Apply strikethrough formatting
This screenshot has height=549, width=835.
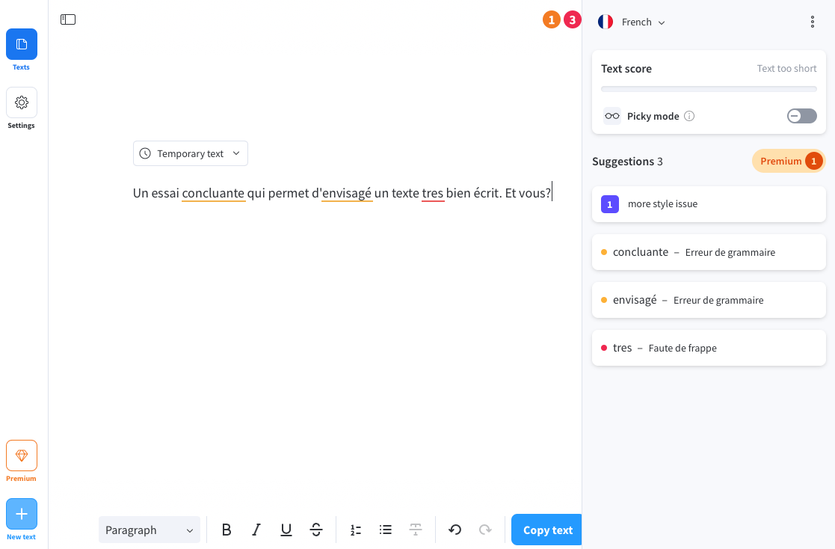pos(316,530)
